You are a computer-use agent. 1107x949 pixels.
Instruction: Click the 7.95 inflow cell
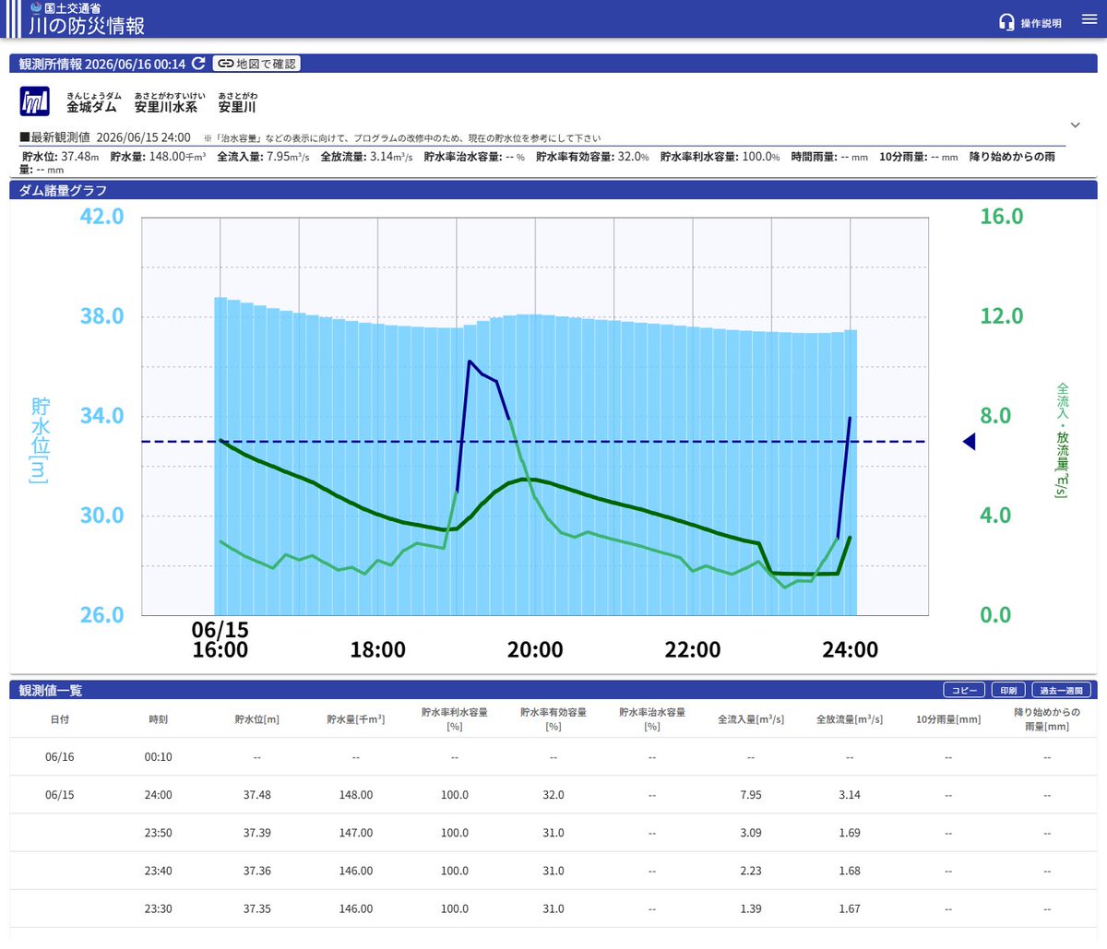click(x=751, y=795)
